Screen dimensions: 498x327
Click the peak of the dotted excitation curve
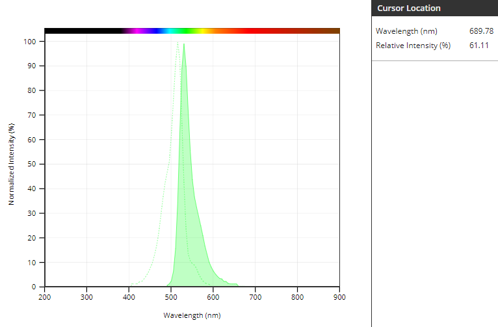[x=177, y=44]
